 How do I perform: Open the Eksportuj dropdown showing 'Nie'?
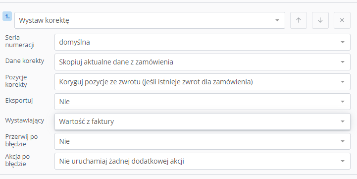click(x=203, y=102)
